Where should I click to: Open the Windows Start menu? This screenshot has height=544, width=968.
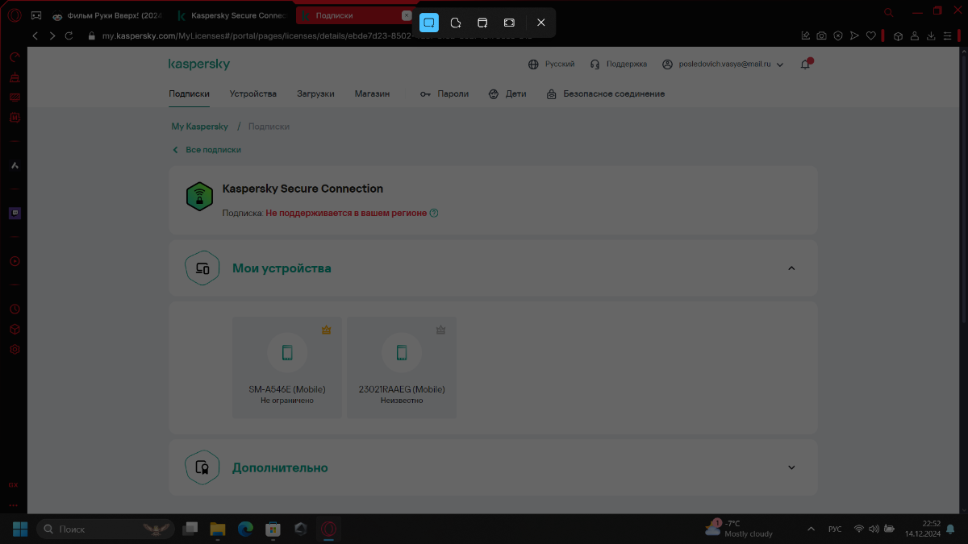pyautogui.click(x=19, y=529)
